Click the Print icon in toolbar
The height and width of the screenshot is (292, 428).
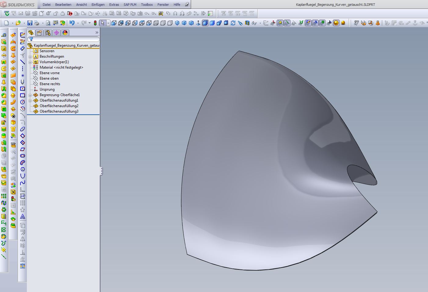pos(37,23)
